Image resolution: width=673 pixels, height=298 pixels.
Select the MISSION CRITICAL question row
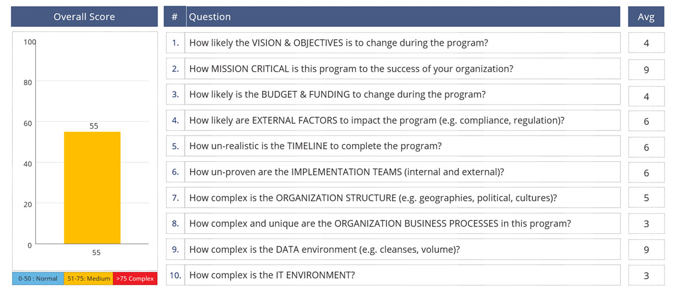tap(402, 69)
